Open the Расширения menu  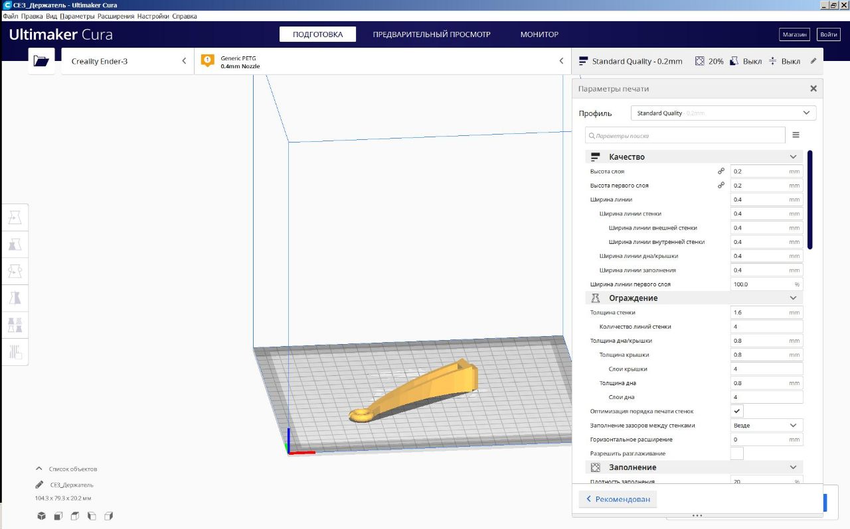[116, 16]
